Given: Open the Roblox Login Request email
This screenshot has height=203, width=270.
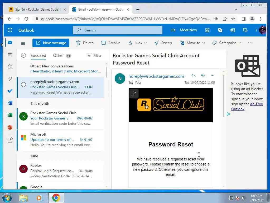Looking at the screenshot, I should pyautogui.click(x=61, y=171).
